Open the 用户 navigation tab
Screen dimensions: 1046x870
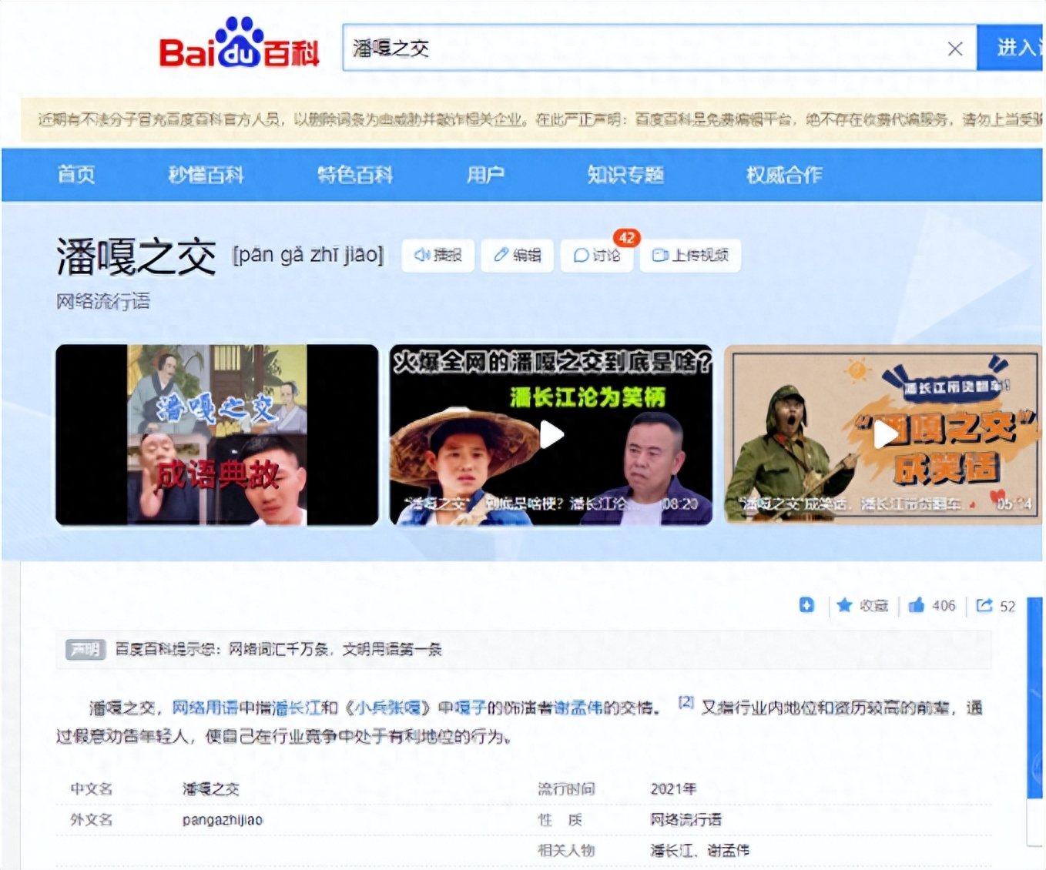pyautogui.click(x=485, y=175)
